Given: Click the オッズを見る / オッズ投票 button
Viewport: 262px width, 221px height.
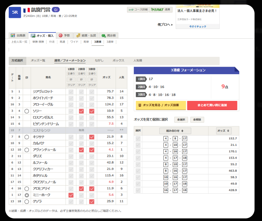Looking at the screenshot, I should pyautogui.click(x=161, y=105).
